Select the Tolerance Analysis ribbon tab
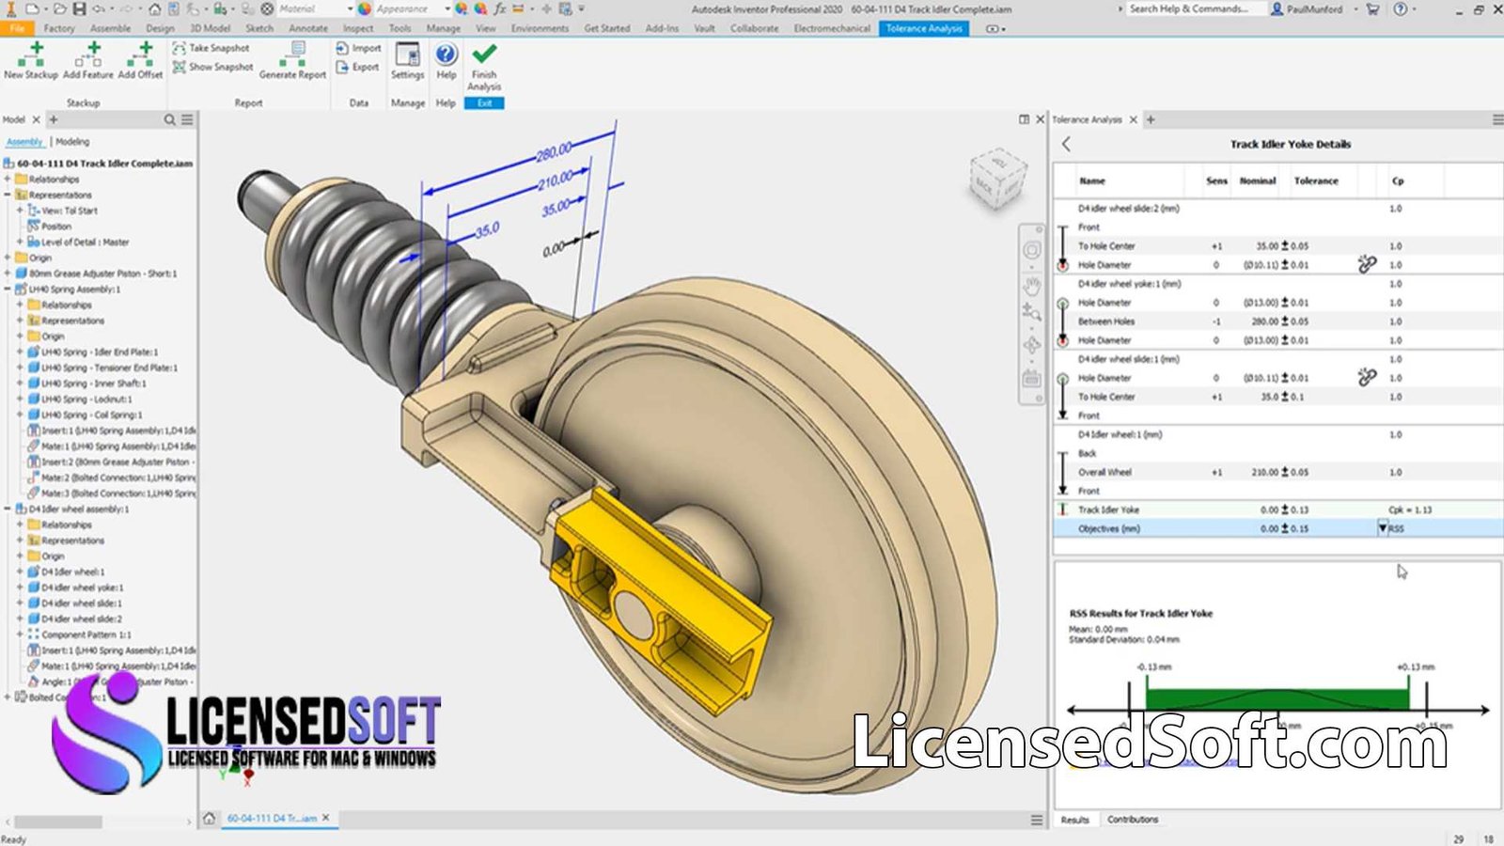1504x846 pixels. pyautogui.click(x=924, y=28)
